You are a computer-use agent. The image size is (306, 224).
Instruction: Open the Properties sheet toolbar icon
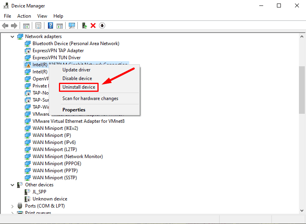(38, 25)
